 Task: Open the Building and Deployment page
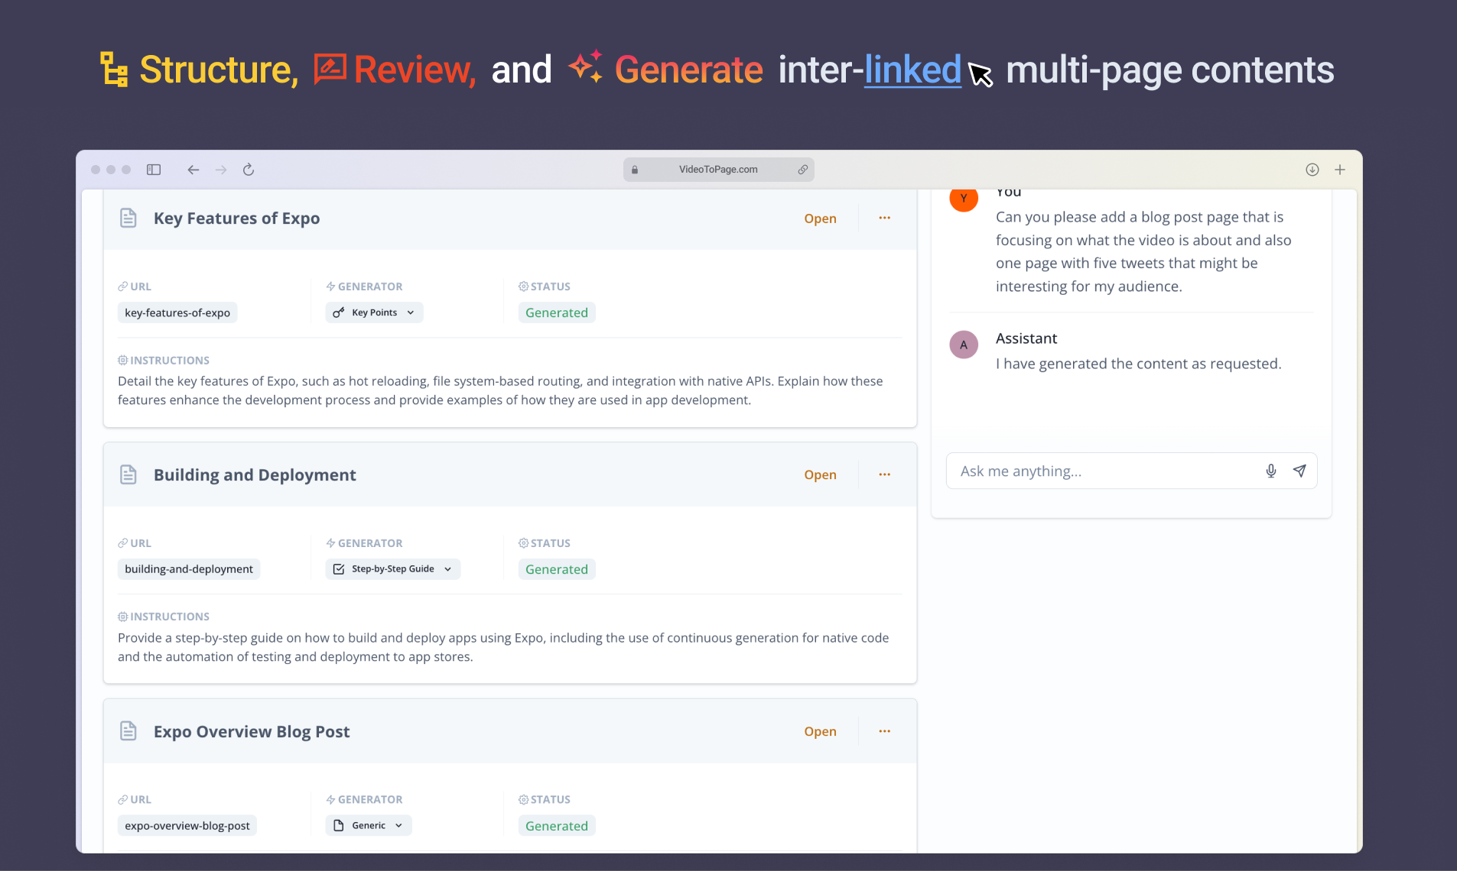click(820, 474)
